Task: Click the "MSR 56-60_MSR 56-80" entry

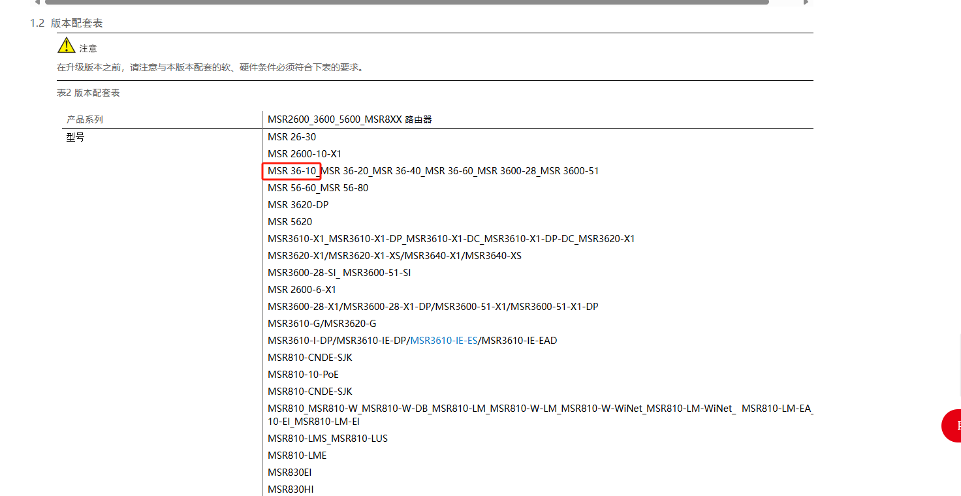Action: [x=318, y=188]
